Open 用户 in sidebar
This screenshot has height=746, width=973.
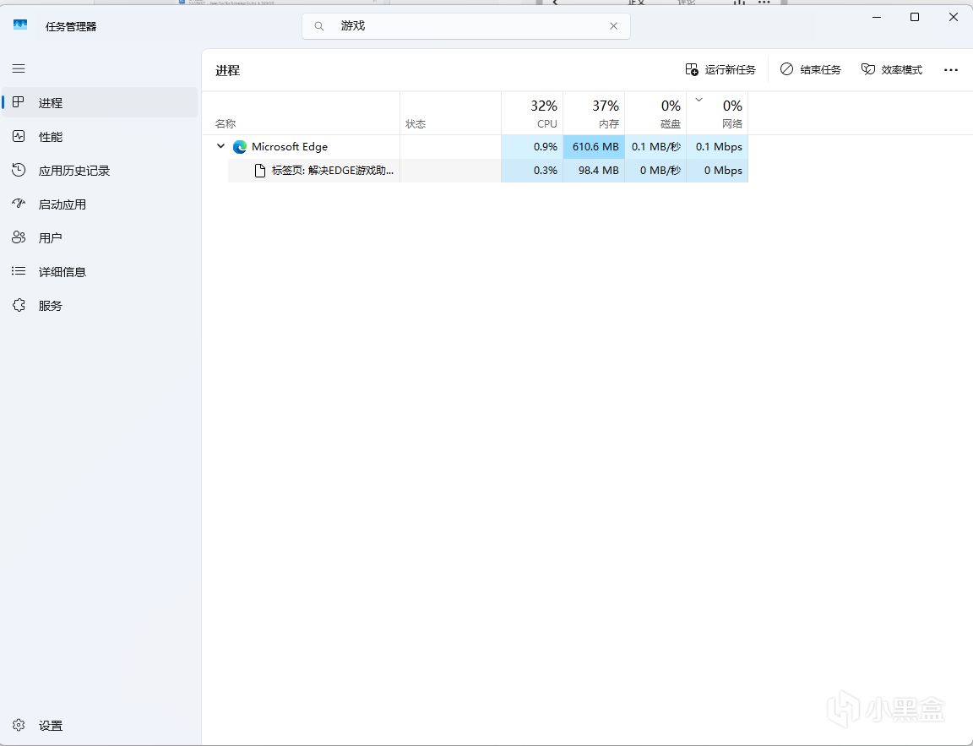pyautogui.click(x=100, y=237)
